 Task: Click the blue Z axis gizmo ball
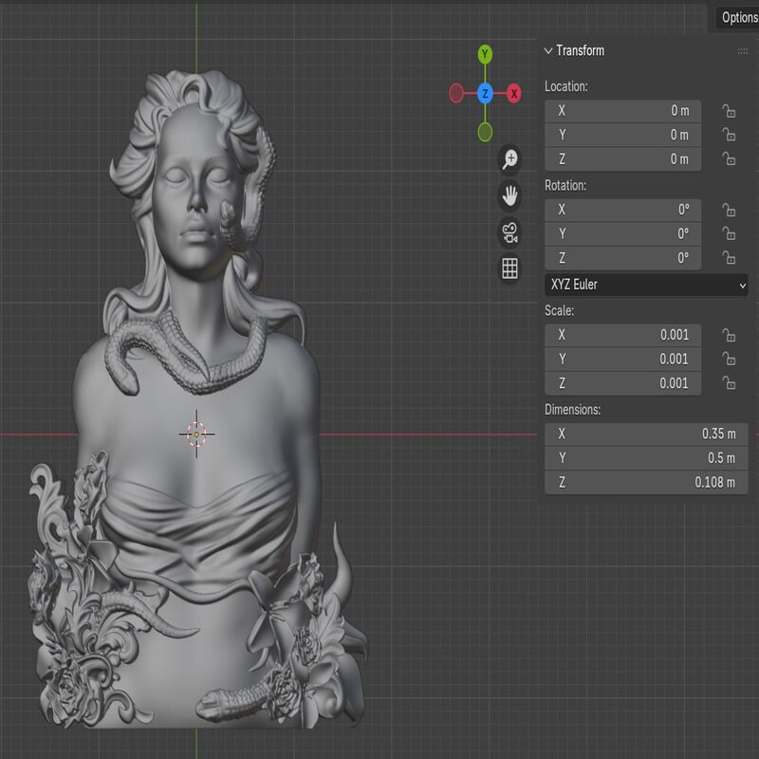(485, 93)
